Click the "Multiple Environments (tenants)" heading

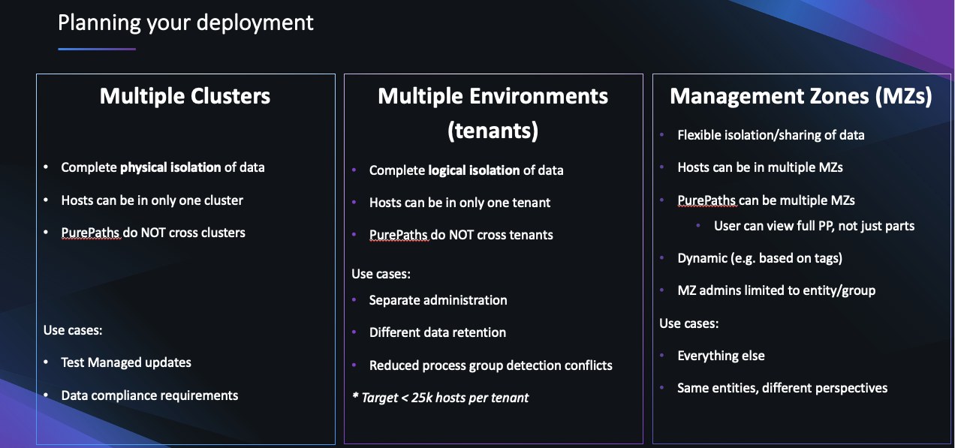(493, 113)
